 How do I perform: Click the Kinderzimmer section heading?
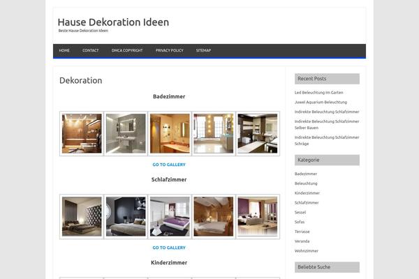(169, 262)
